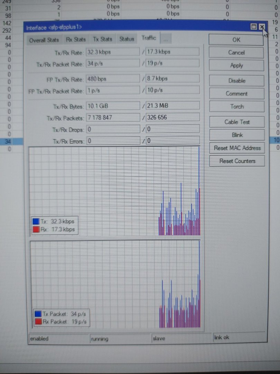Click the packet rate traffic graph
The image size is (280, 374).
click(x=115, y=284)
